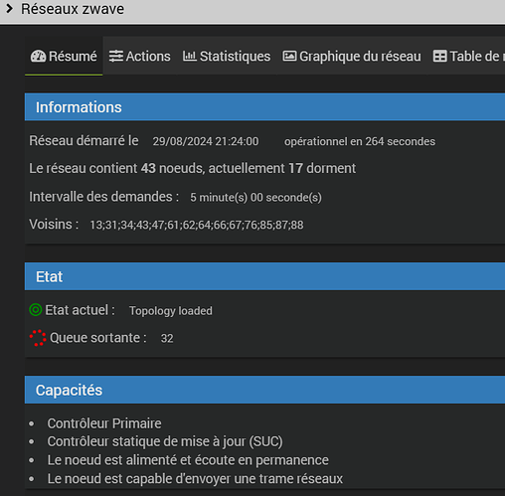Image resolution: width=505 pixels, height=496 pixels.
Task: Click the Capacités section header
Action: (x=264, y=390)
